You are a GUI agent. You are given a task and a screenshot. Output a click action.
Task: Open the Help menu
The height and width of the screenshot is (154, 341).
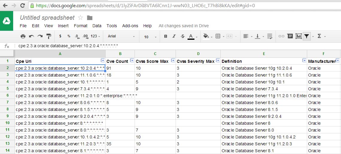coord(147,26)
